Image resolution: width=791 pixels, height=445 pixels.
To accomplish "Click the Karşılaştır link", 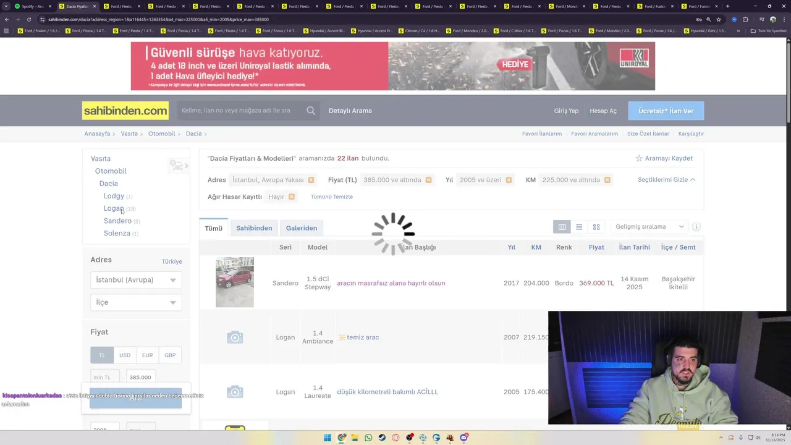I will click(x=691, y=133).
